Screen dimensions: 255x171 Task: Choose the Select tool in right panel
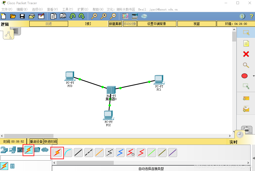[x=246, y=33]
